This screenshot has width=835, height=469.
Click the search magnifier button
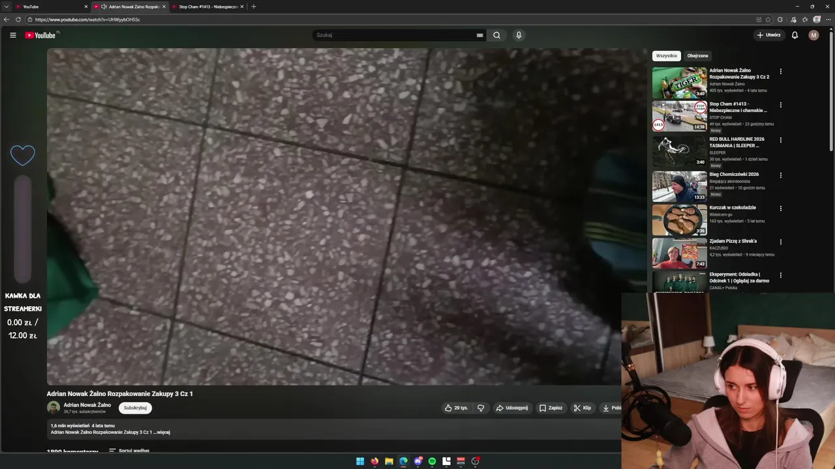tap(496, 35)
